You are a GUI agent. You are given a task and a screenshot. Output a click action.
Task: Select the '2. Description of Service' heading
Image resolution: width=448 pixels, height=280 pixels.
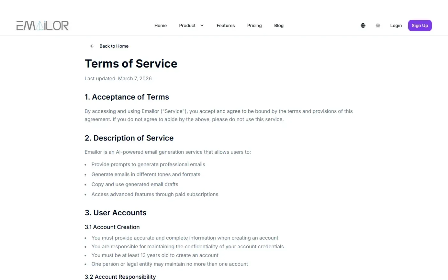[129, 138]
